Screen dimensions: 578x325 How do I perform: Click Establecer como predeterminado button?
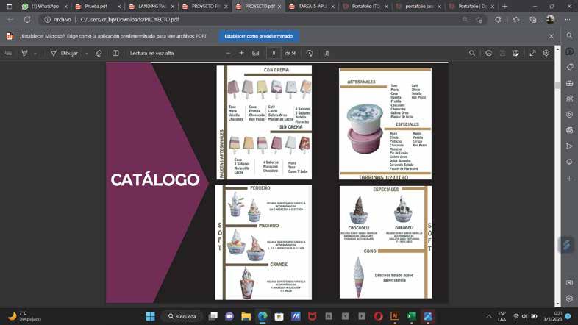(x=258, y=36)
